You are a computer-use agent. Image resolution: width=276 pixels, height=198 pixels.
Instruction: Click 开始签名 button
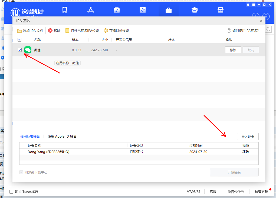point(234,172)
